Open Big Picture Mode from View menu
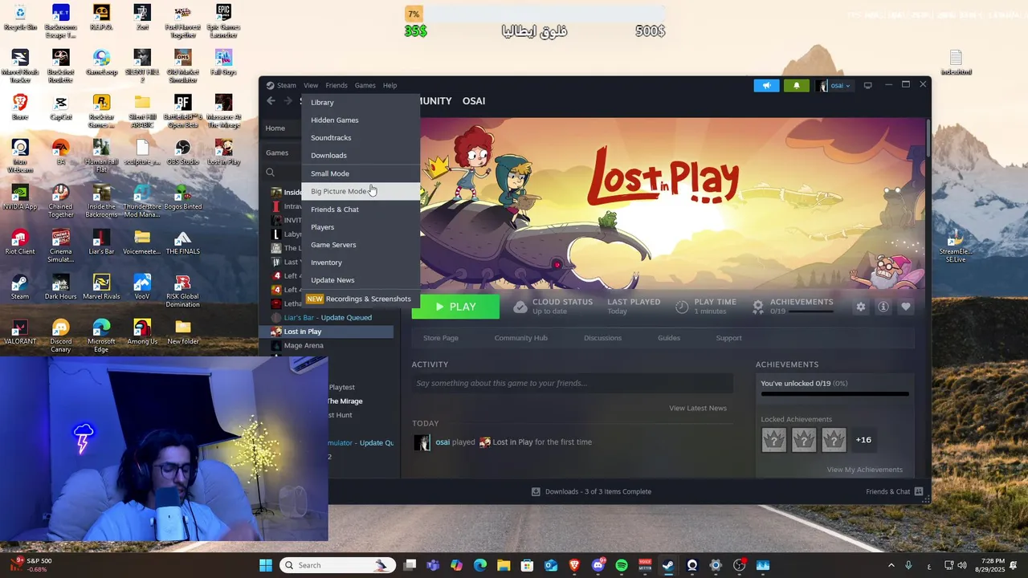1028x578 pixels. point(361,191)
